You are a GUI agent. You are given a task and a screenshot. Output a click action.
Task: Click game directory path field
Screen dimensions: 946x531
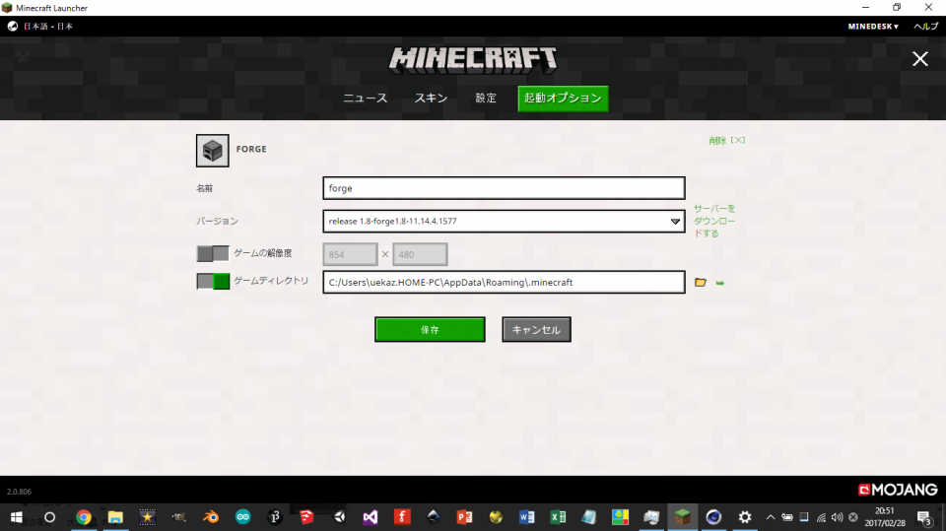504,283
